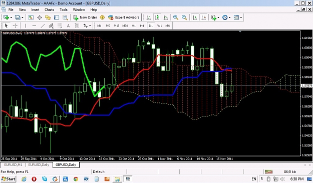
Task: Click the New Order button
Action: pyautogui.click(x=85, y=17)
